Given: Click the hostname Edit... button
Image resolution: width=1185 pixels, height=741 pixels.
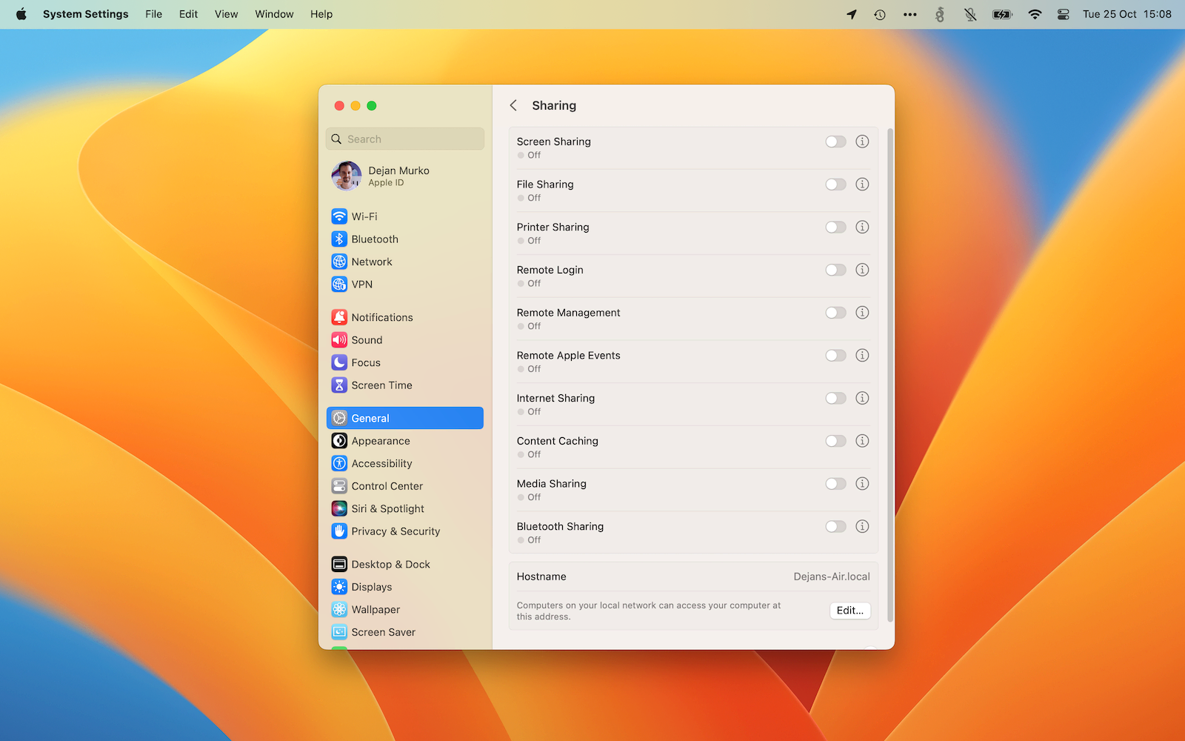Looking at the screenshot, I should coord(849,611).
